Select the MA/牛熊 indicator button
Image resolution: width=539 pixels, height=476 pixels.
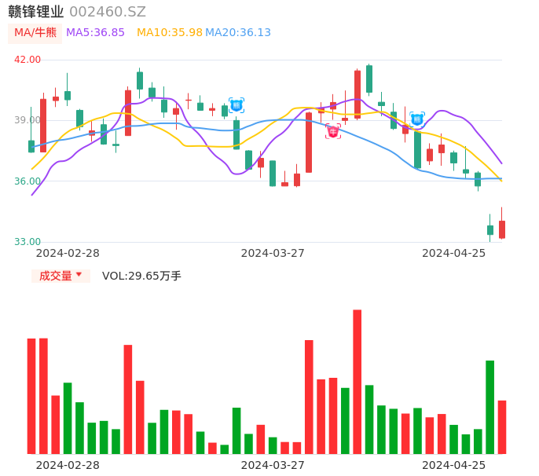point(35,33)
